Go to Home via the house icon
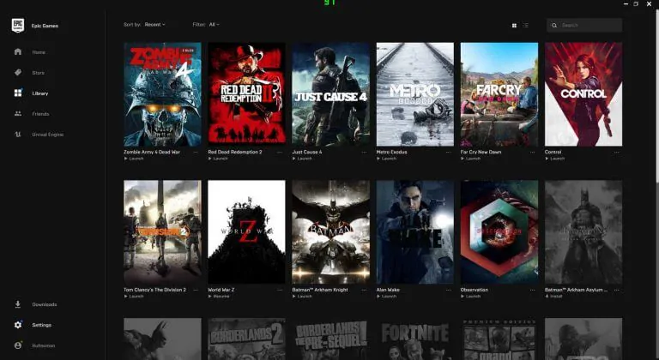659x360 pixels. [x=18, y=51]
